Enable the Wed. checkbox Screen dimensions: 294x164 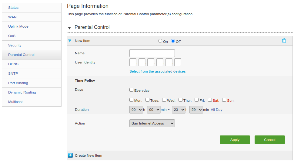point(164,100)
